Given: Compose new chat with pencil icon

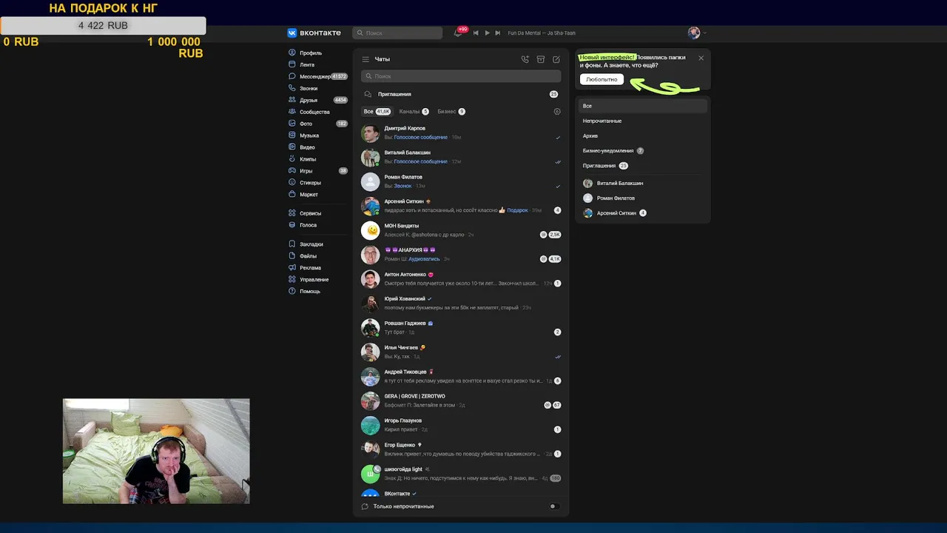Looking at the screenshot, I should [x=556, y=59].
